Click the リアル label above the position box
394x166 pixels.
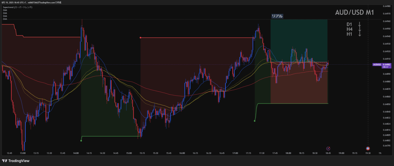pyautogui.click(x=277, y=16)
